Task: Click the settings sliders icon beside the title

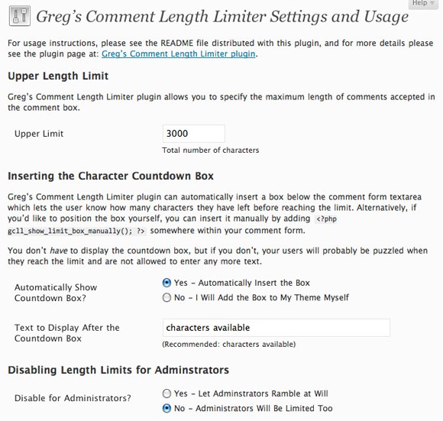Action: pos(20,16)
